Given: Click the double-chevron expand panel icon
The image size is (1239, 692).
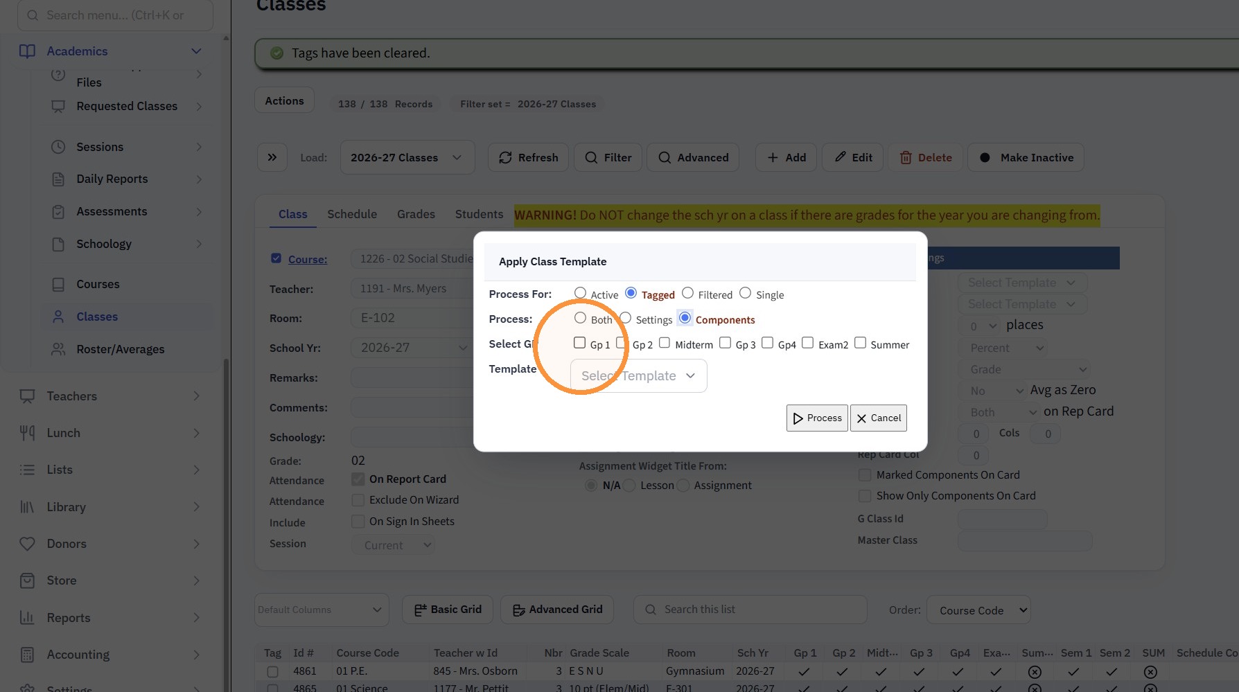Looking at the screenshot, I should pyautogui.click(x=272, y=158).
